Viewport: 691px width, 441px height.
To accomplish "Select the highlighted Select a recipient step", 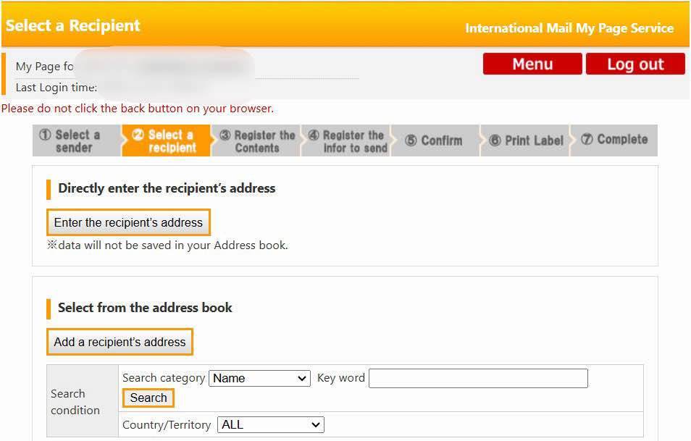I will click(167, 140).
